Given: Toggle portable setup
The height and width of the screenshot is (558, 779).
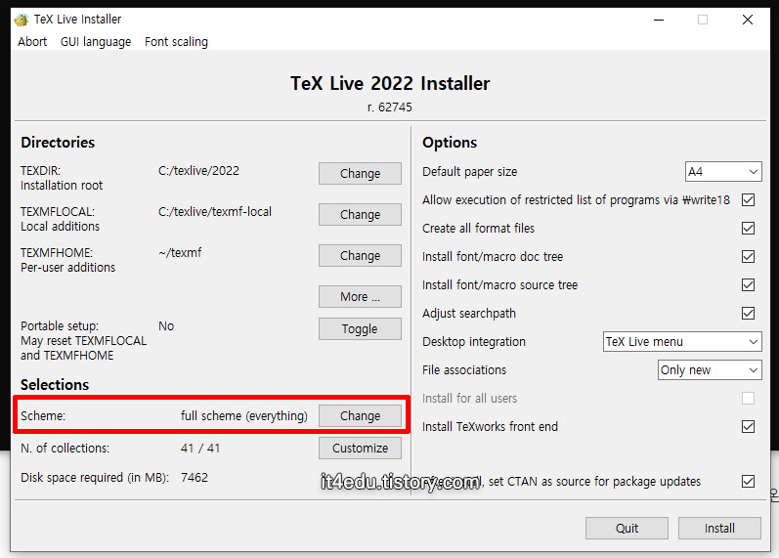Looking at the screenshot, I should [360, 329].
